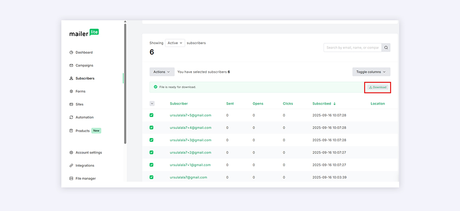
Task: Open the Active status filter dropdown
Action: click(175, 43)
